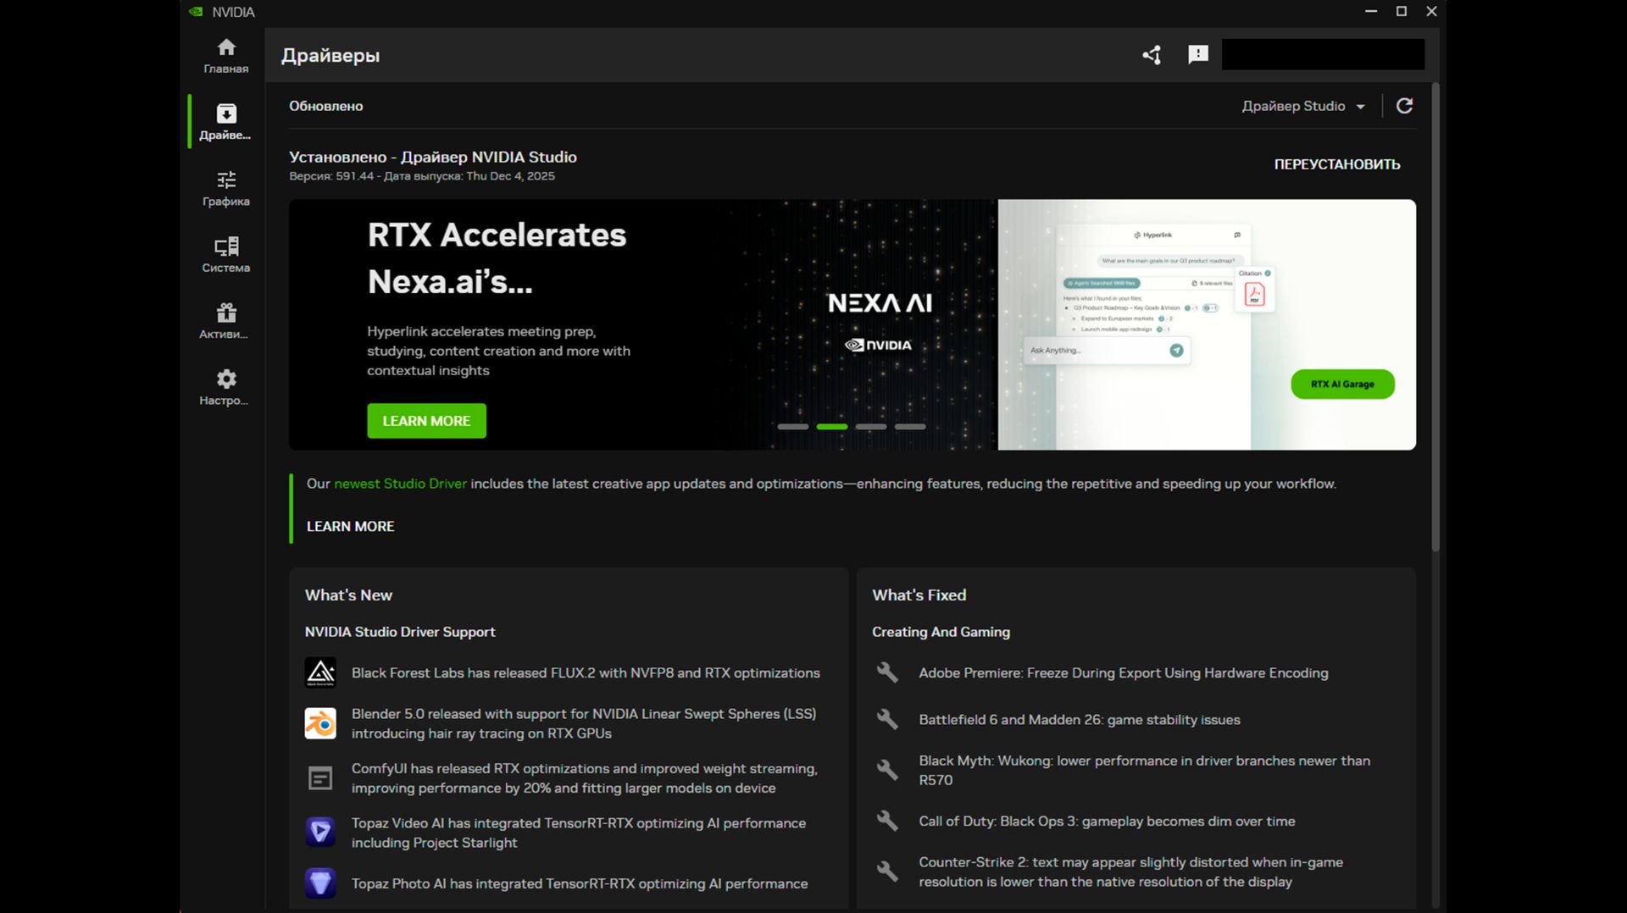Click the ComfyUI news icon
The image size is (1627, 913).
tap(320, 778)
